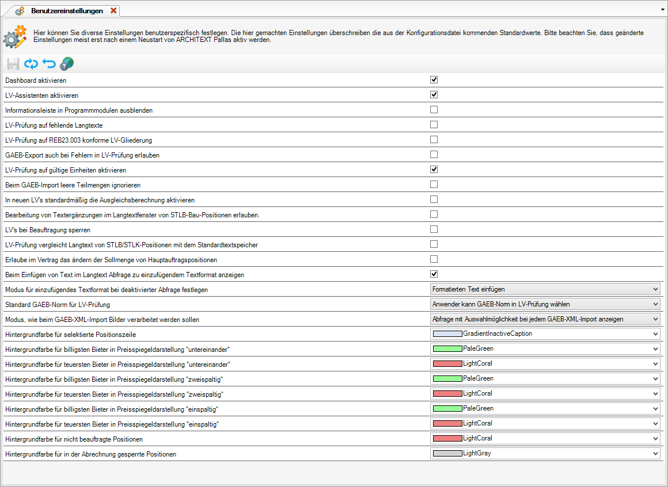Toggle the 'LV-Assistenten aktivieren' checkbox

tap(434, 95)
